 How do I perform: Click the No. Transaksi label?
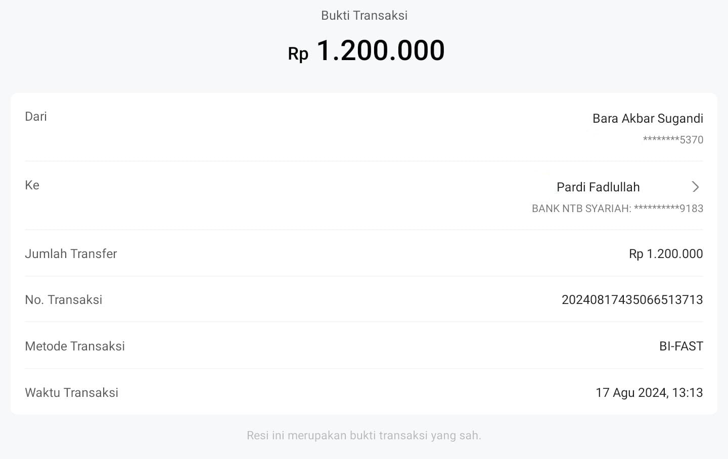click(x=64, y=300)
